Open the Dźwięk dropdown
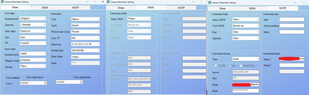The width and height of the screenshot is (309, 95). click(x=33, y=66)
